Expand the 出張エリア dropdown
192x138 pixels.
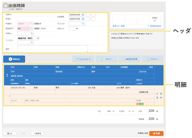[73, 28]
